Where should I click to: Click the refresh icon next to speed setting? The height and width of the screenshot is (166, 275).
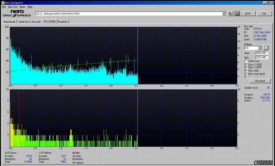click(x=266, y=48)
